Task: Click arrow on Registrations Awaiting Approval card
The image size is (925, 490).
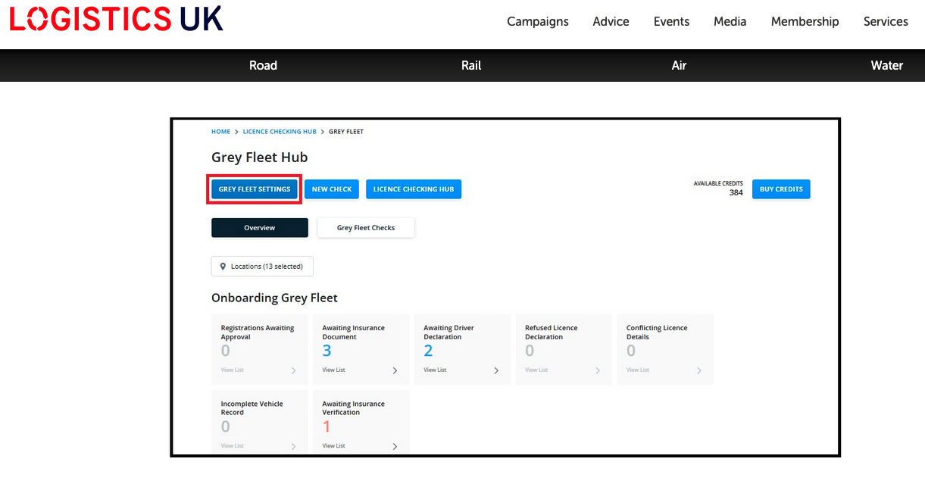Action: (294, 370)
